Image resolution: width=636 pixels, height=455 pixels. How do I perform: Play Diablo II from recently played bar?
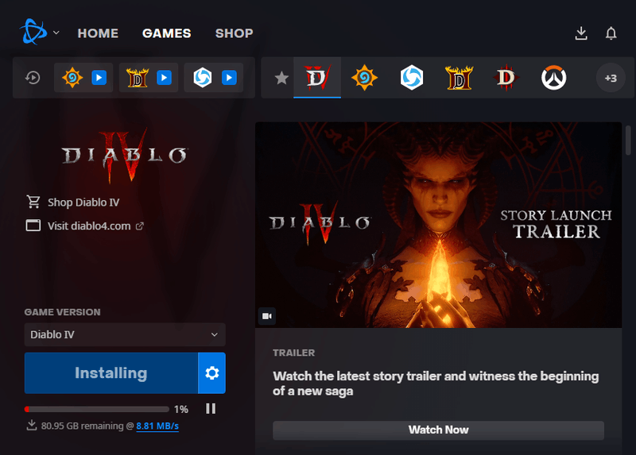pyautogui.click(x=165, y=77)
